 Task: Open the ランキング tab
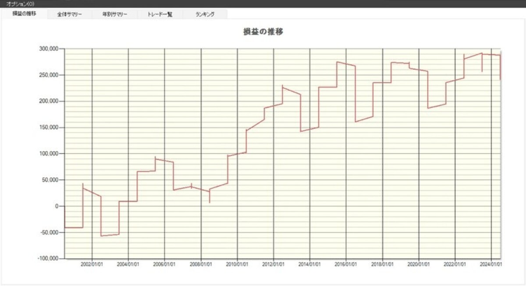[205, 14]
